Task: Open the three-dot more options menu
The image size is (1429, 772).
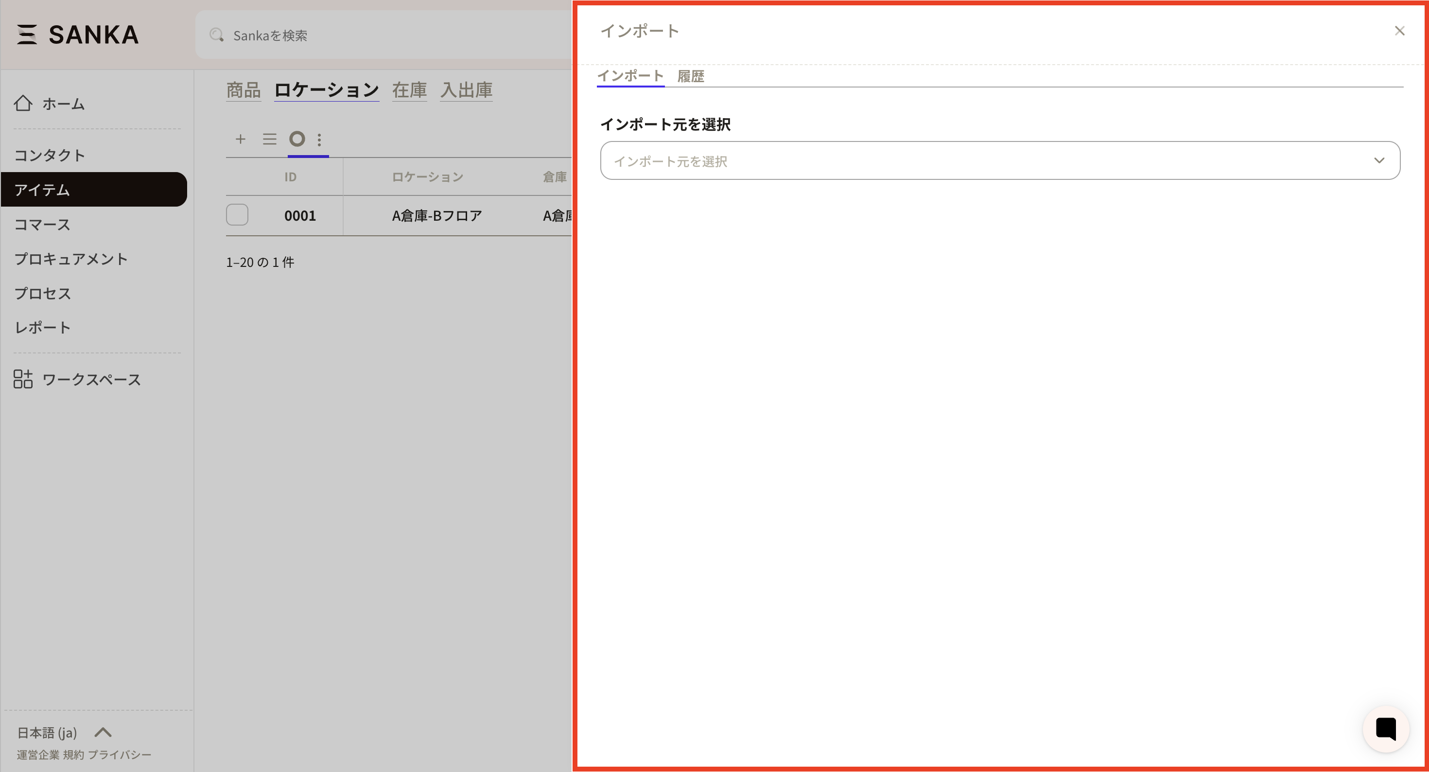Action: click(319, 140)
